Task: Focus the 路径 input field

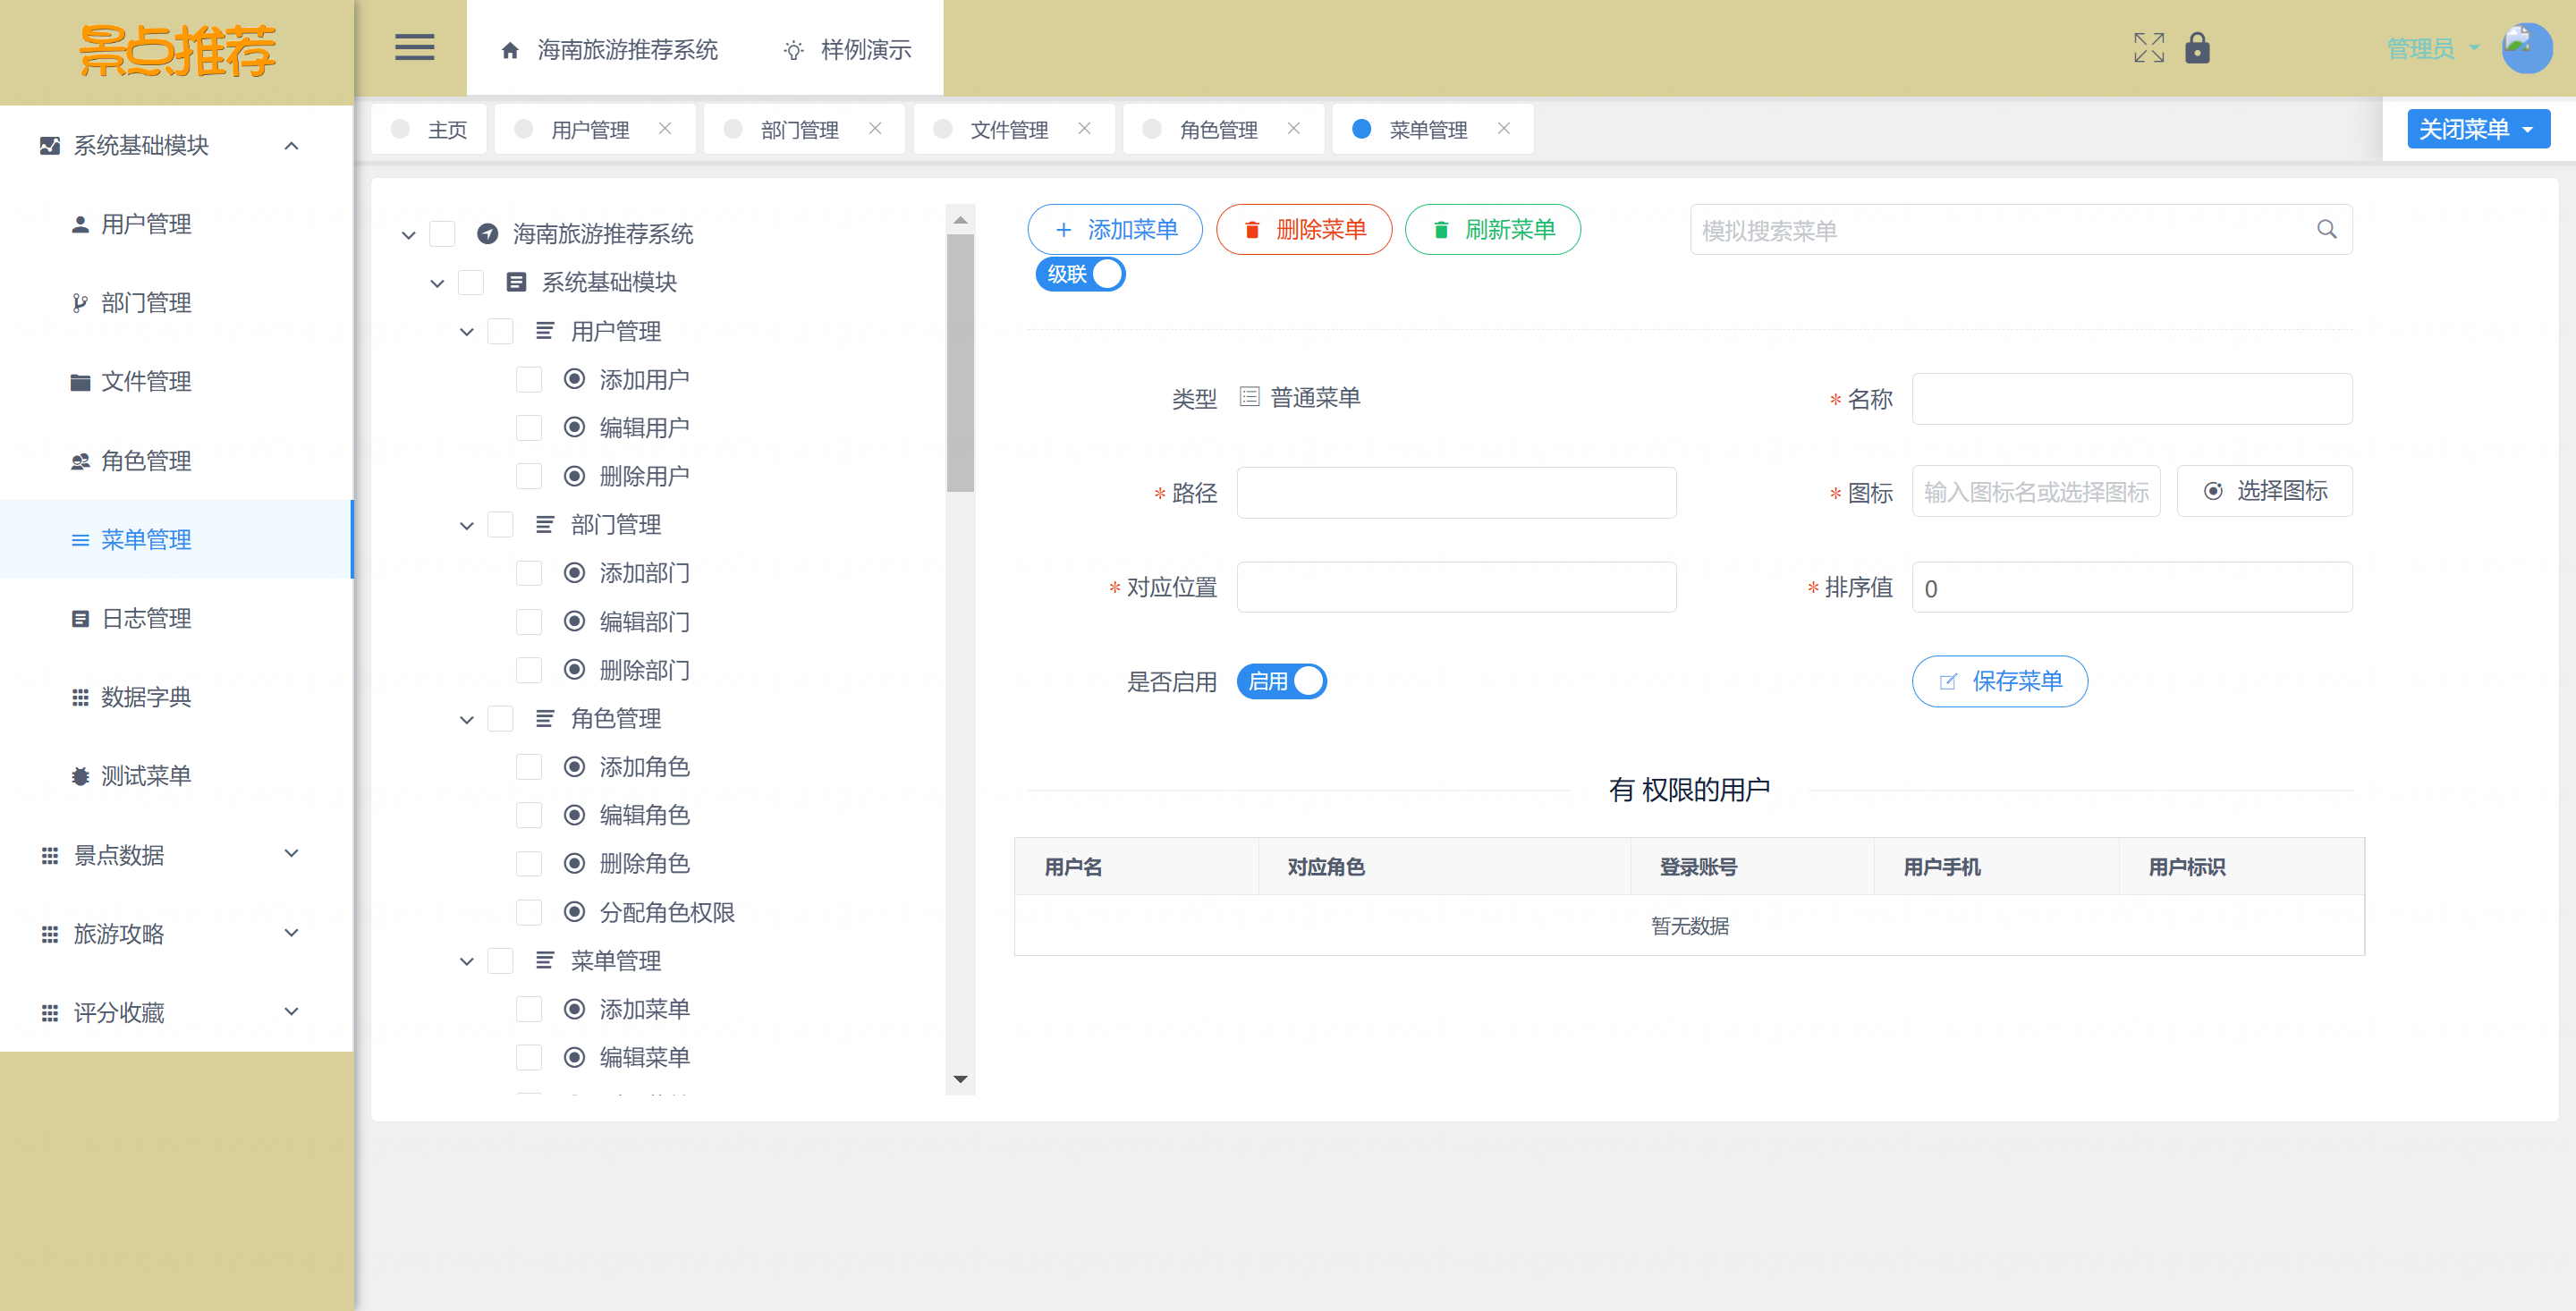Action: coord(1455,493)
